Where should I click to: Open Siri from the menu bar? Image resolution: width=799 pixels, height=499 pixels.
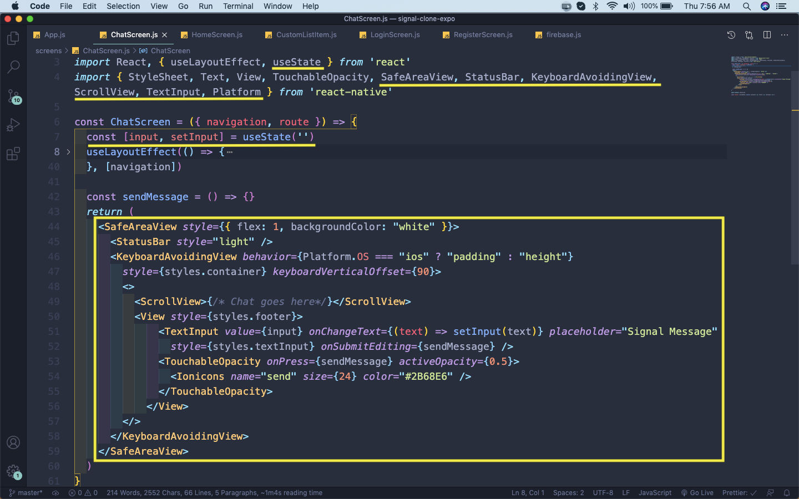(765, 6)
